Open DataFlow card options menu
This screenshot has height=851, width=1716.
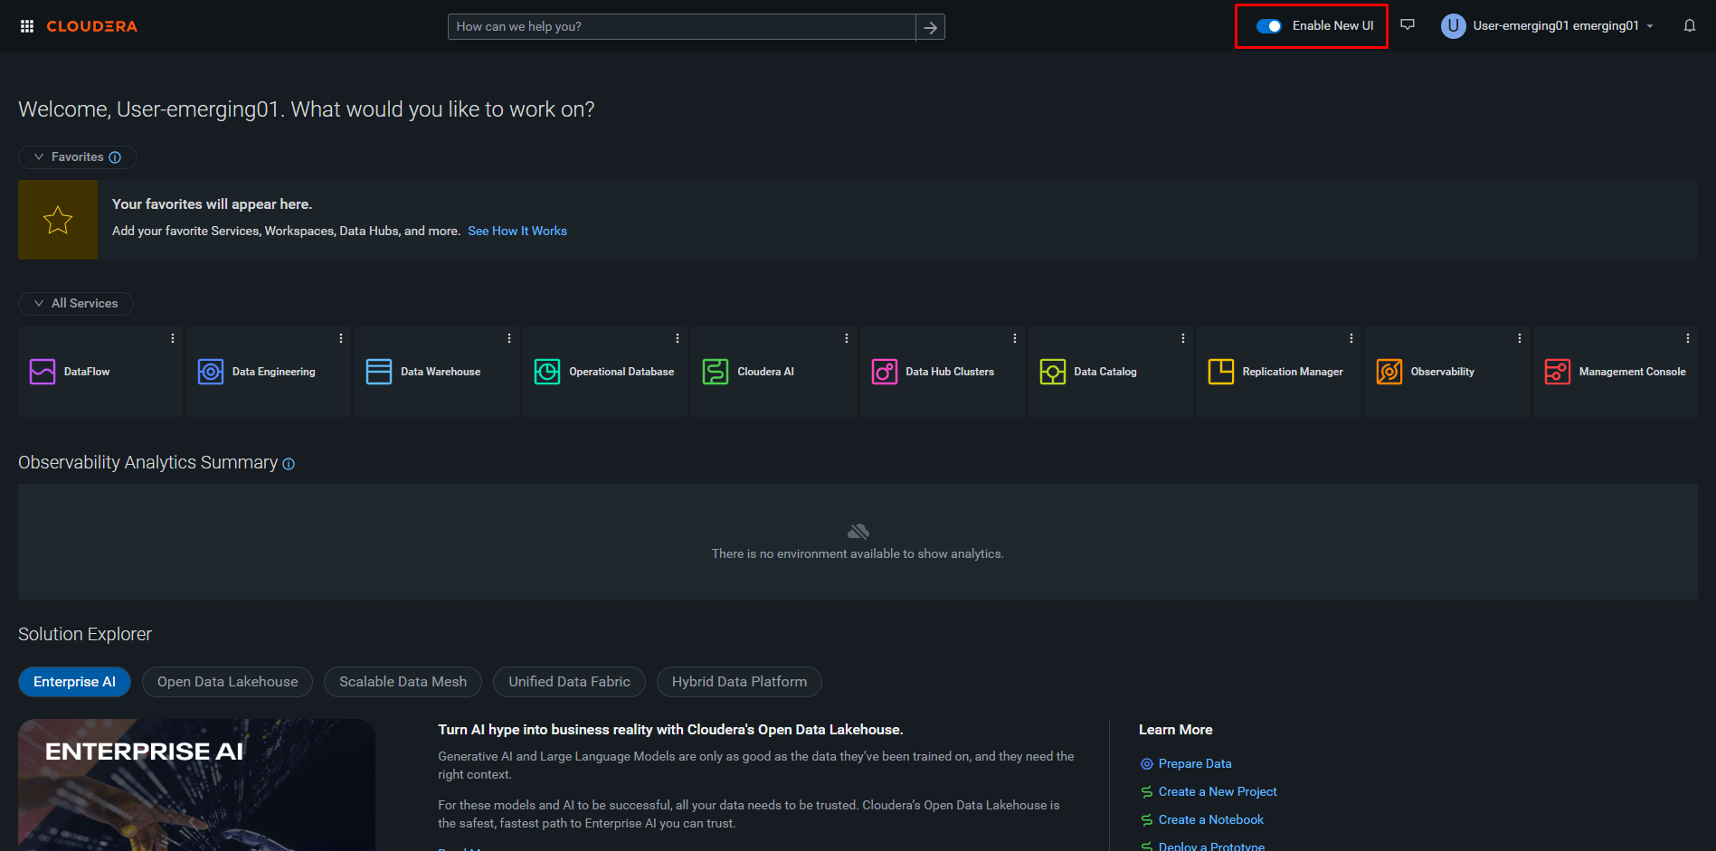[173, 338]
